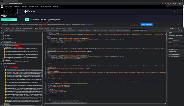The height and width of the screenshot is (106, 184).
Task: Open new browser tab with plus icon
Action: 20,1
